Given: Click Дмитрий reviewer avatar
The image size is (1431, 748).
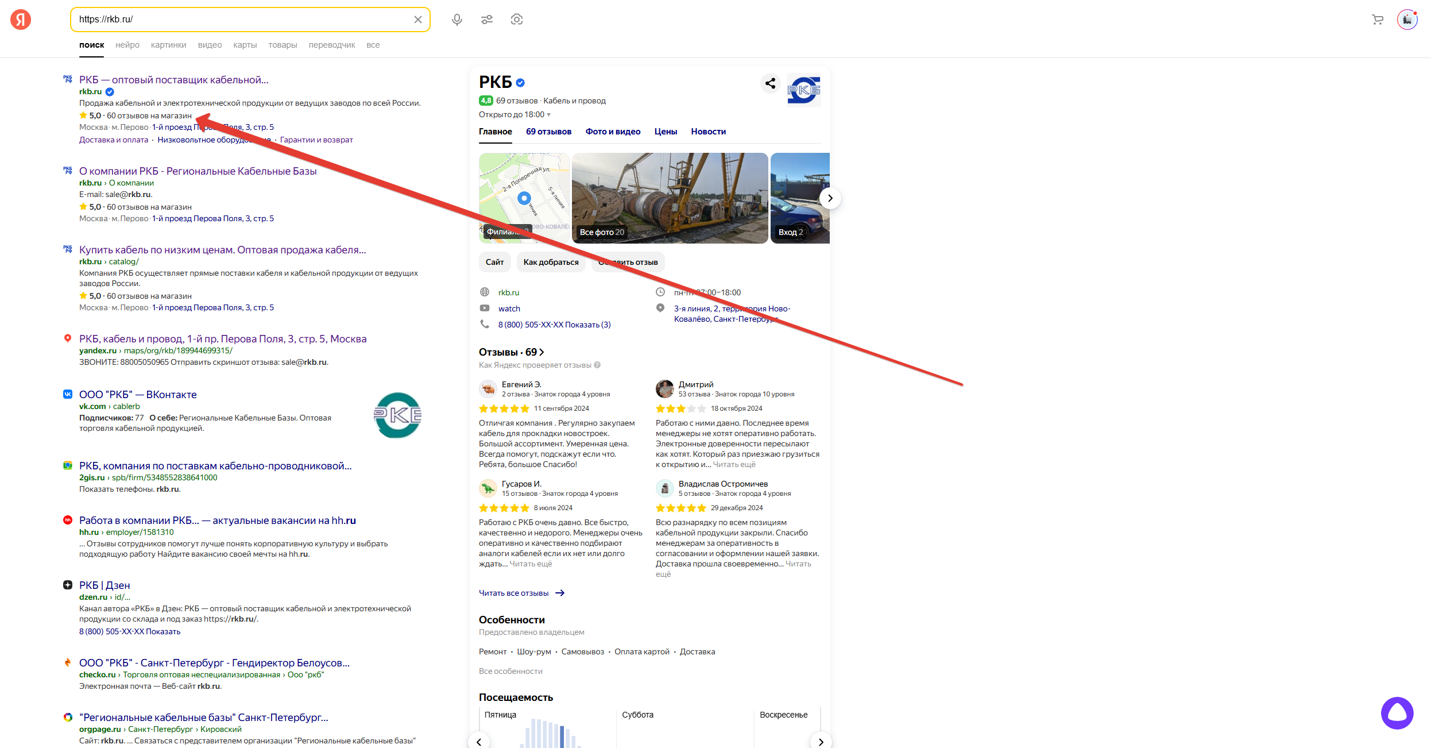Looking at the screenshot, I should coord(665,389).
